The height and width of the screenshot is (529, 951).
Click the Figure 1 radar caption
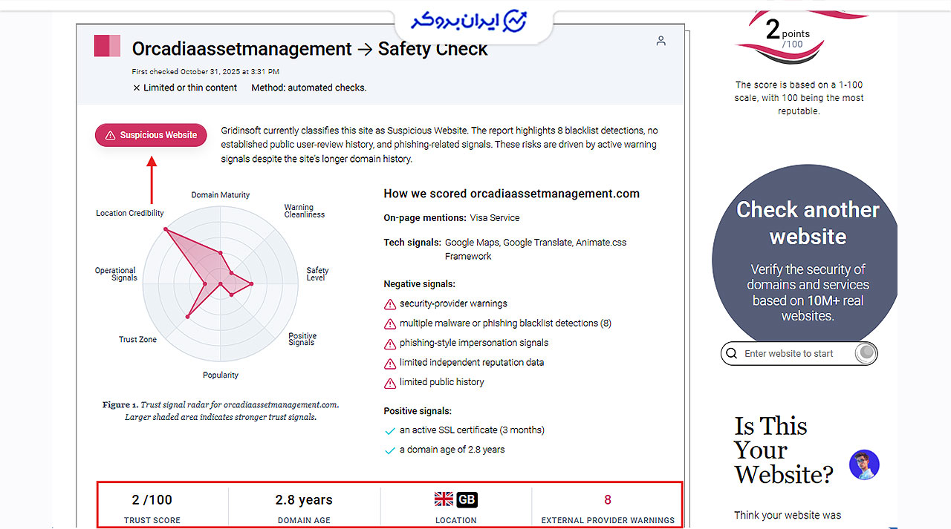tap(221, 411)
